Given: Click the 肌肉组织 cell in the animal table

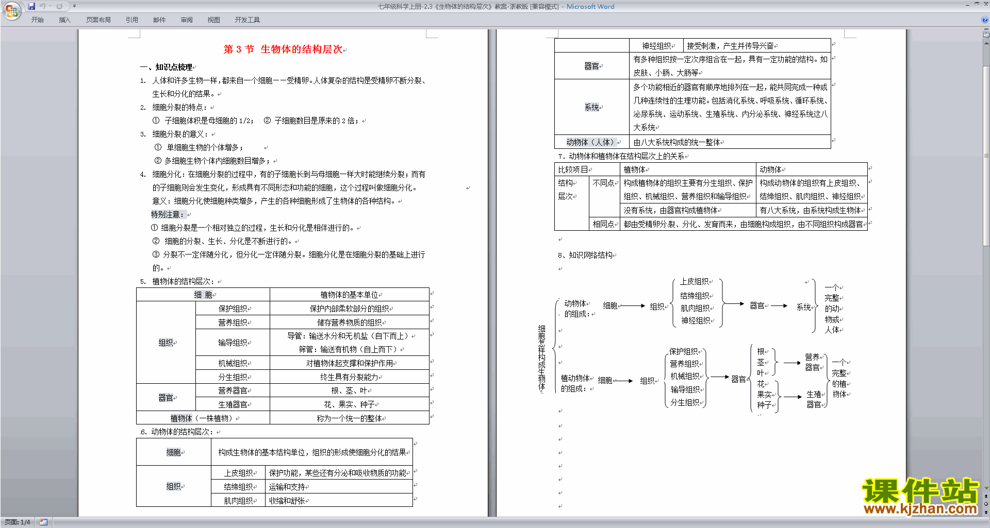Looking at the screenshot, I should [238, 501].
